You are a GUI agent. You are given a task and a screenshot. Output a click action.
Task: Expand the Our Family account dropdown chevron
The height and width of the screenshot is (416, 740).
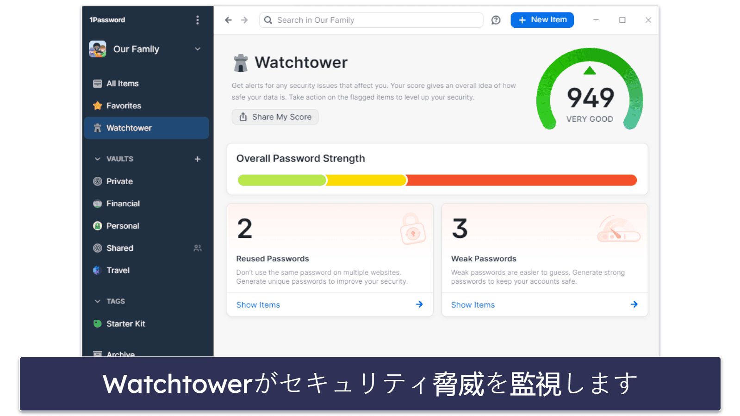(x=198, y=49)
